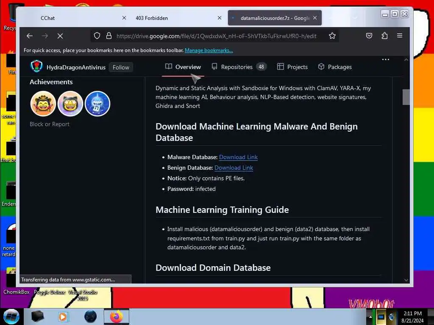Open the Visual Studio 2015 shortcut
The image size is (434, 325).
click(83, 295)
